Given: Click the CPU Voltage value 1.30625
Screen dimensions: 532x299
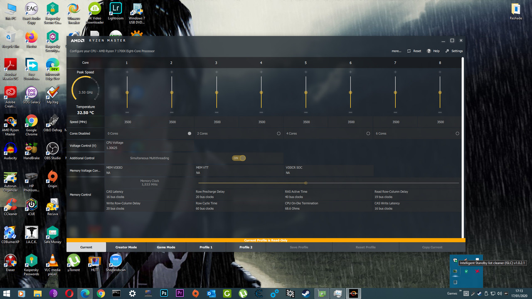Looking at the screenshot, I should click(112, 148).
